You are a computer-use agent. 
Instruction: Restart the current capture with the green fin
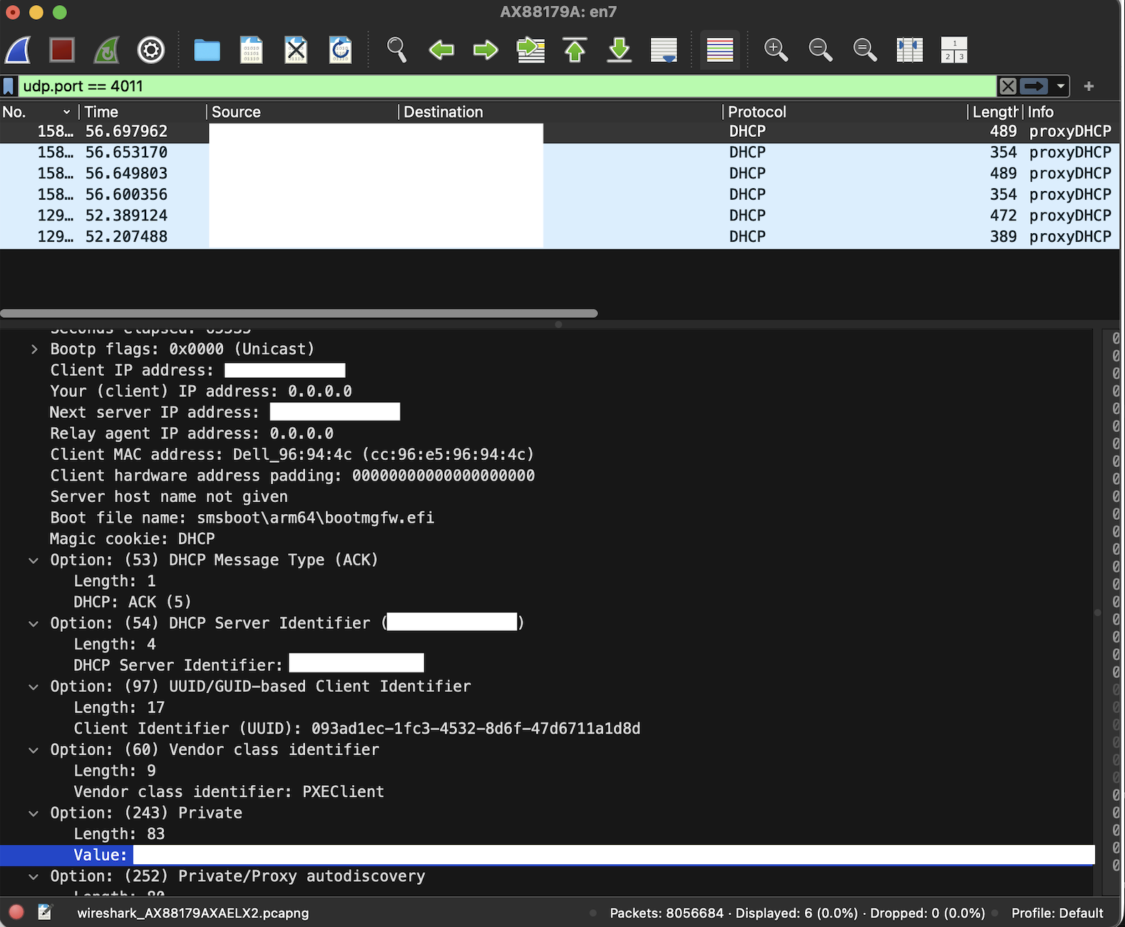click(106, 50)
